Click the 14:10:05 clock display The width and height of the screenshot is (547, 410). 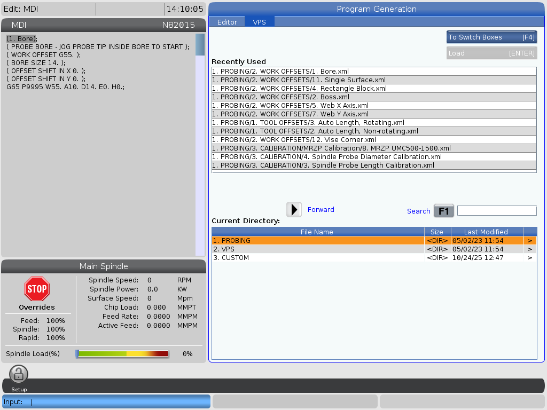(185, 9)
